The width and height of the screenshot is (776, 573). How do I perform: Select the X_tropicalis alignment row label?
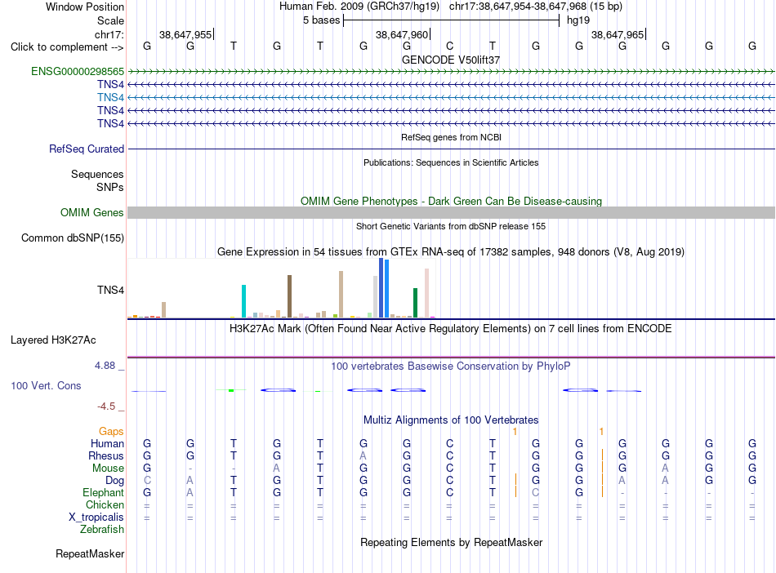(96, 517)
